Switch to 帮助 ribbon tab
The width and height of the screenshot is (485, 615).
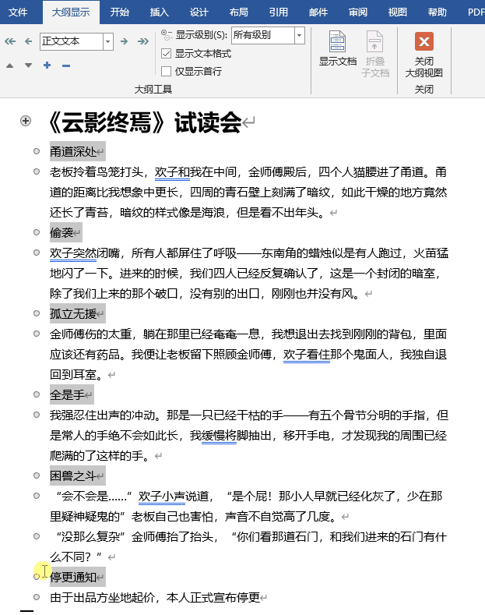tap(438, 12)
